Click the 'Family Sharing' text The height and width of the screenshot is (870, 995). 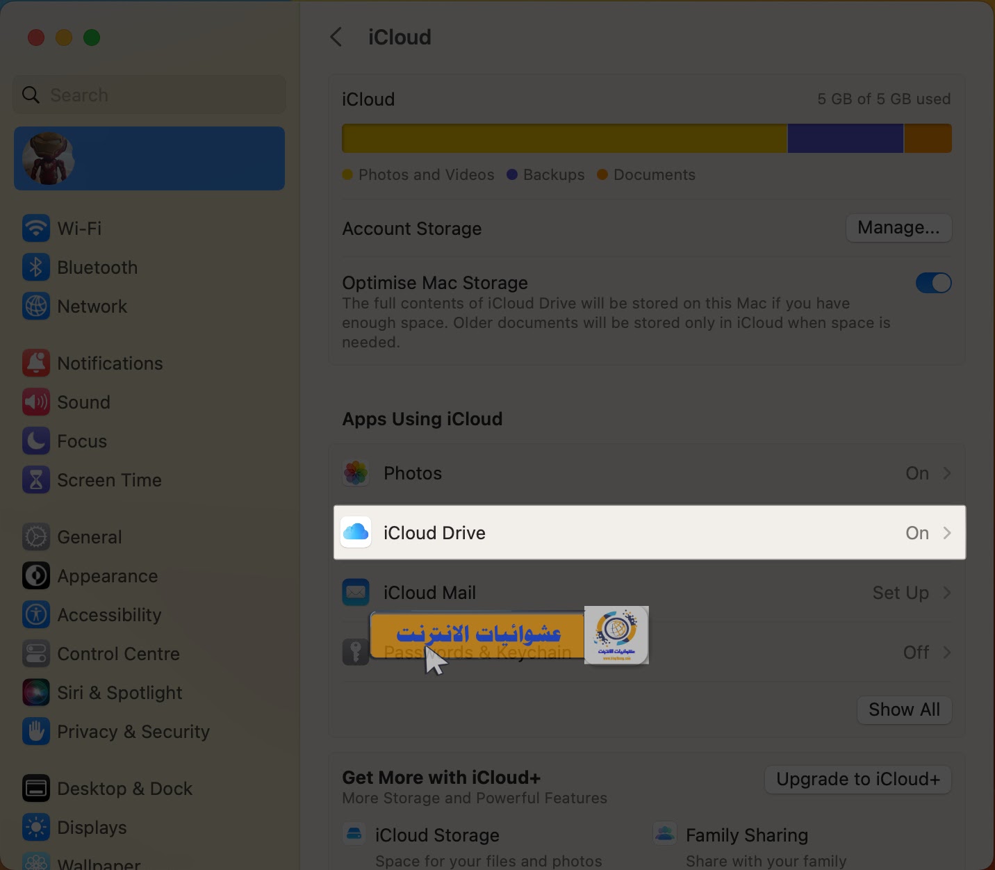tap(747, 835)
